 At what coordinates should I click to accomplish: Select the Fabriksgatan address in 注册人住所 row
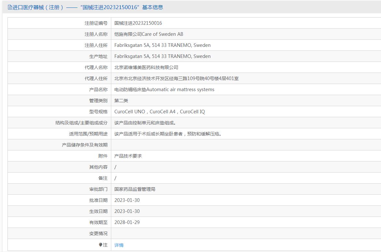[162, 45]
